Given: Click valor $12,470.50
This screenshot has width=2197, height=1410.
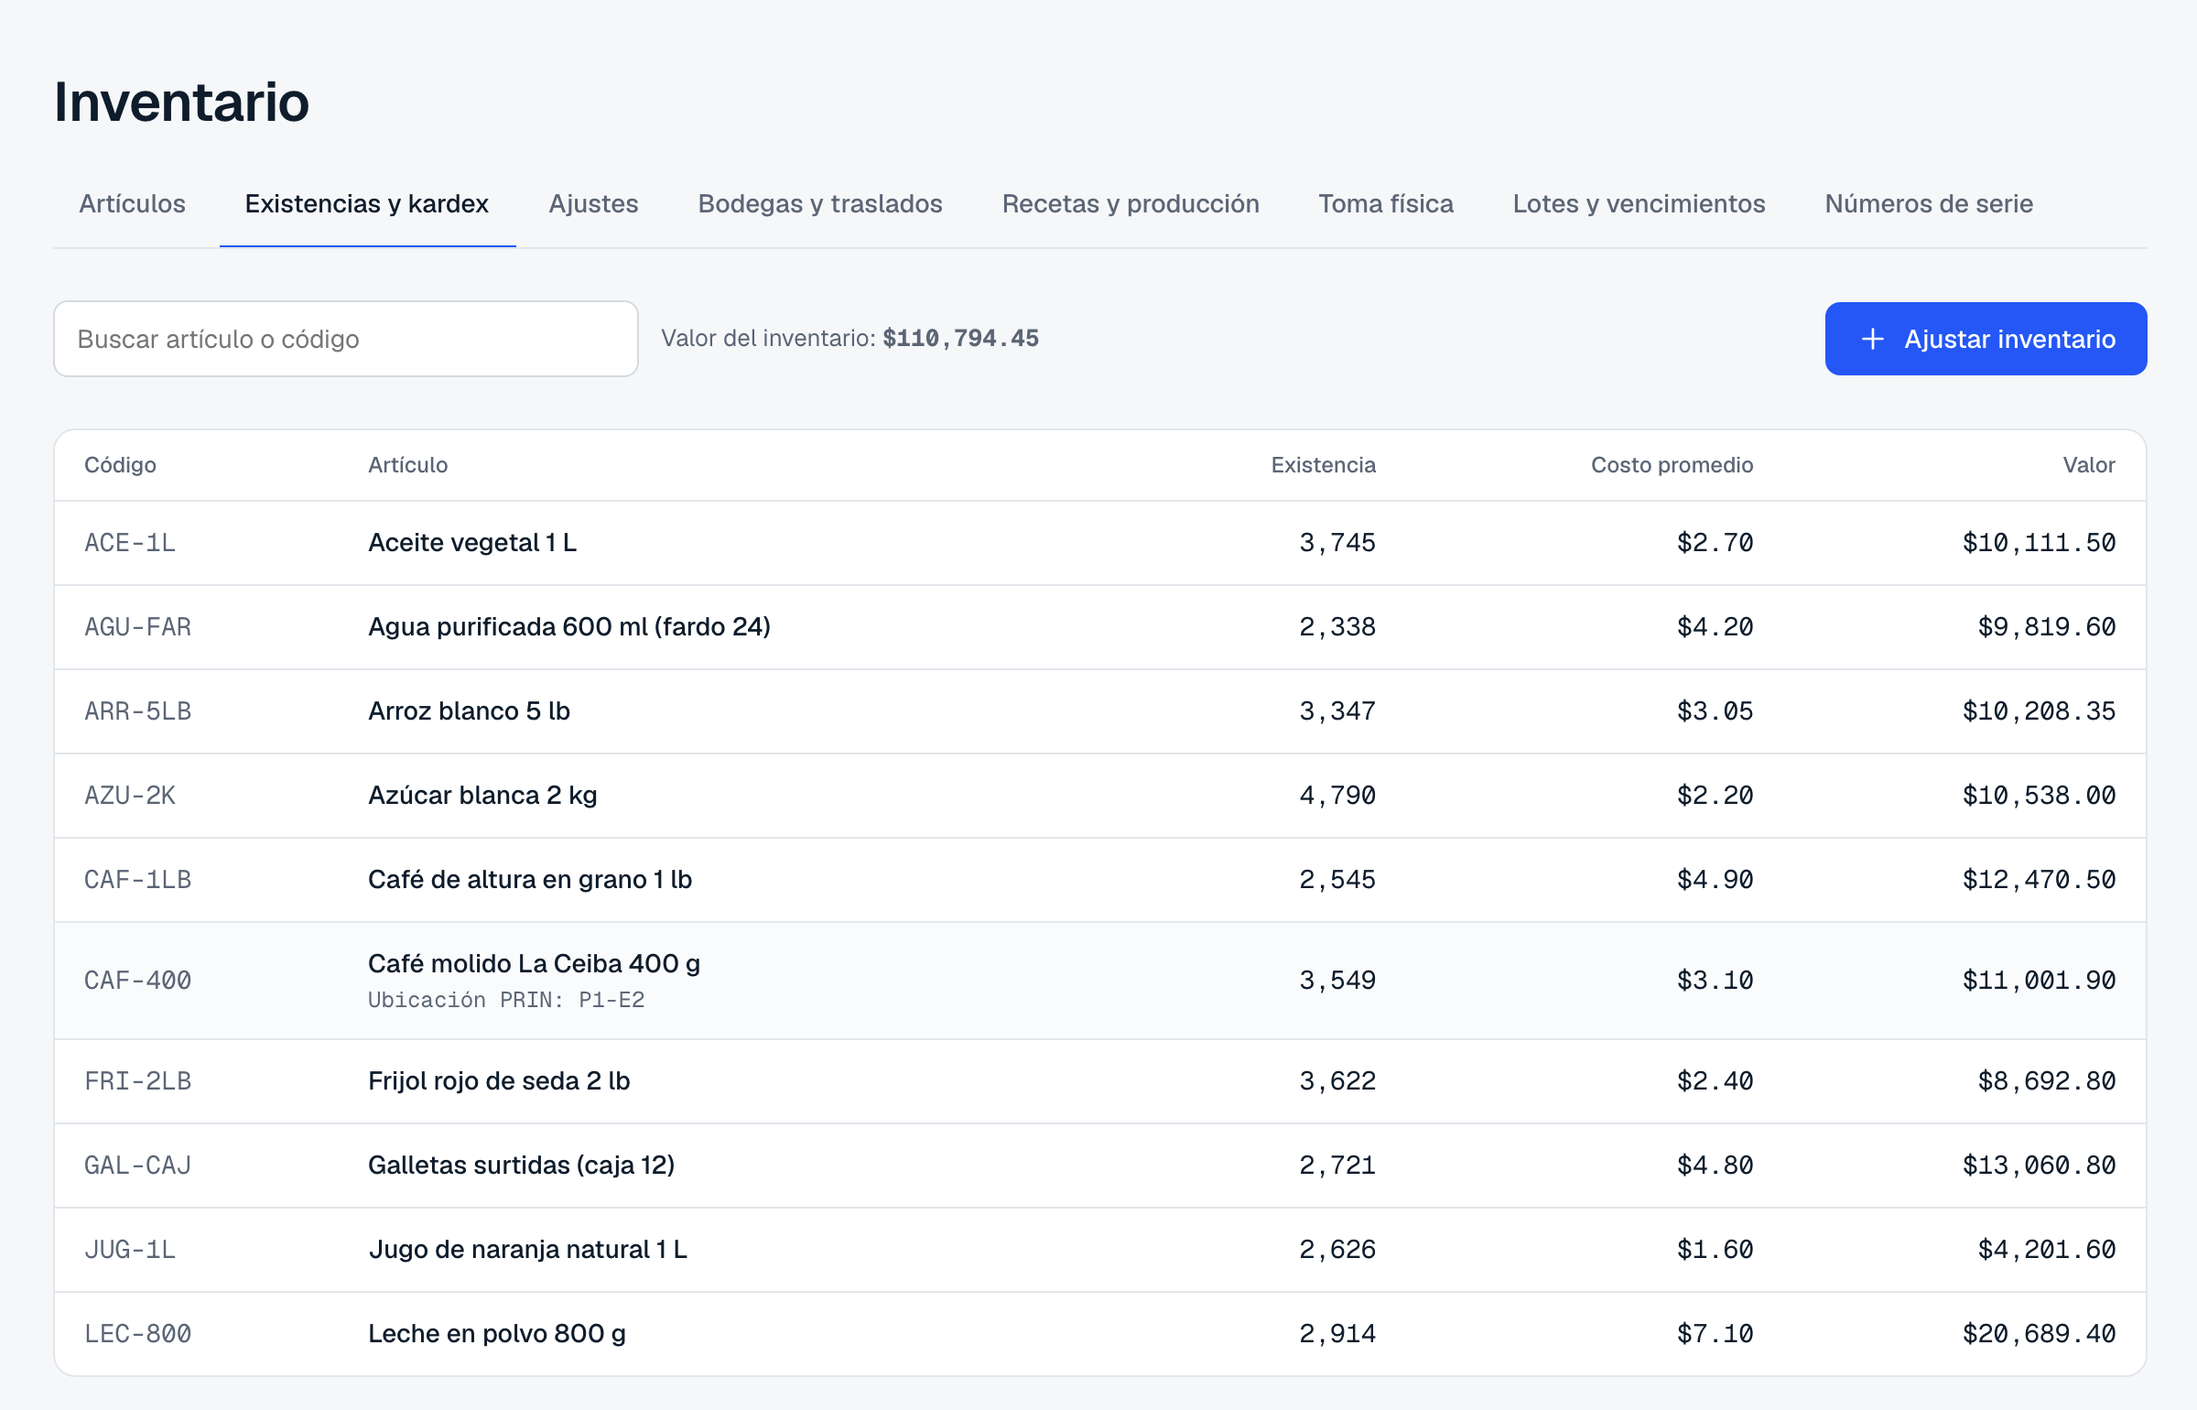Looking at the screenshot, I should [x=2039, y=880].
